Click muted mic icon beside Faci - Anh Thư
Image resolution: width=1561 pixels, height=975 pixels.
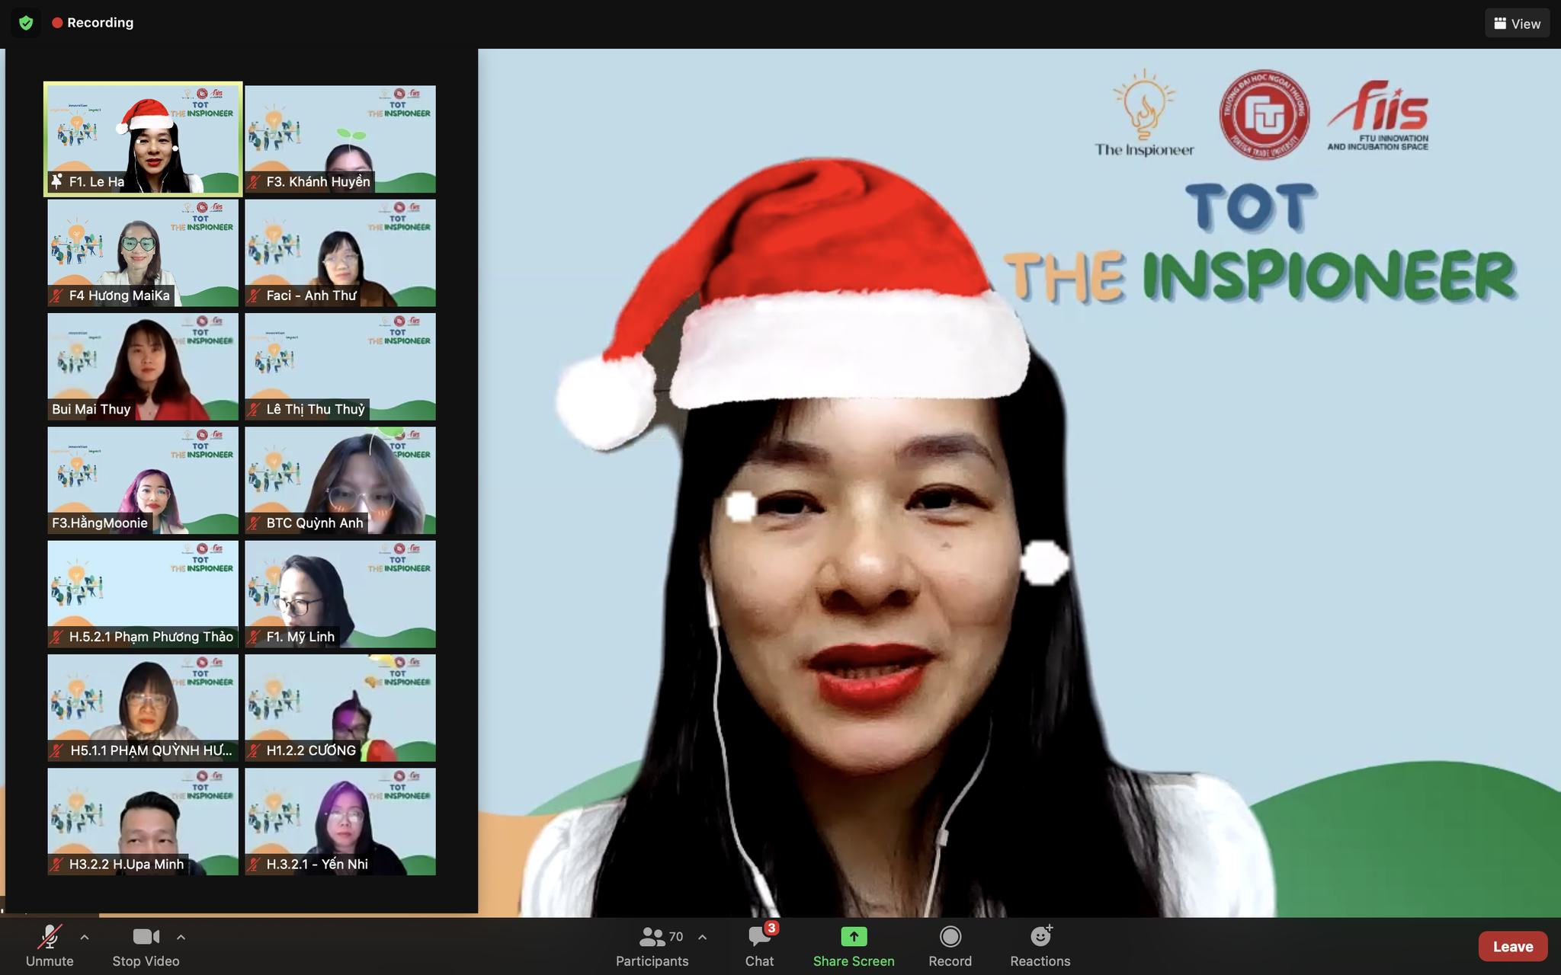click(x=255, y=296)
